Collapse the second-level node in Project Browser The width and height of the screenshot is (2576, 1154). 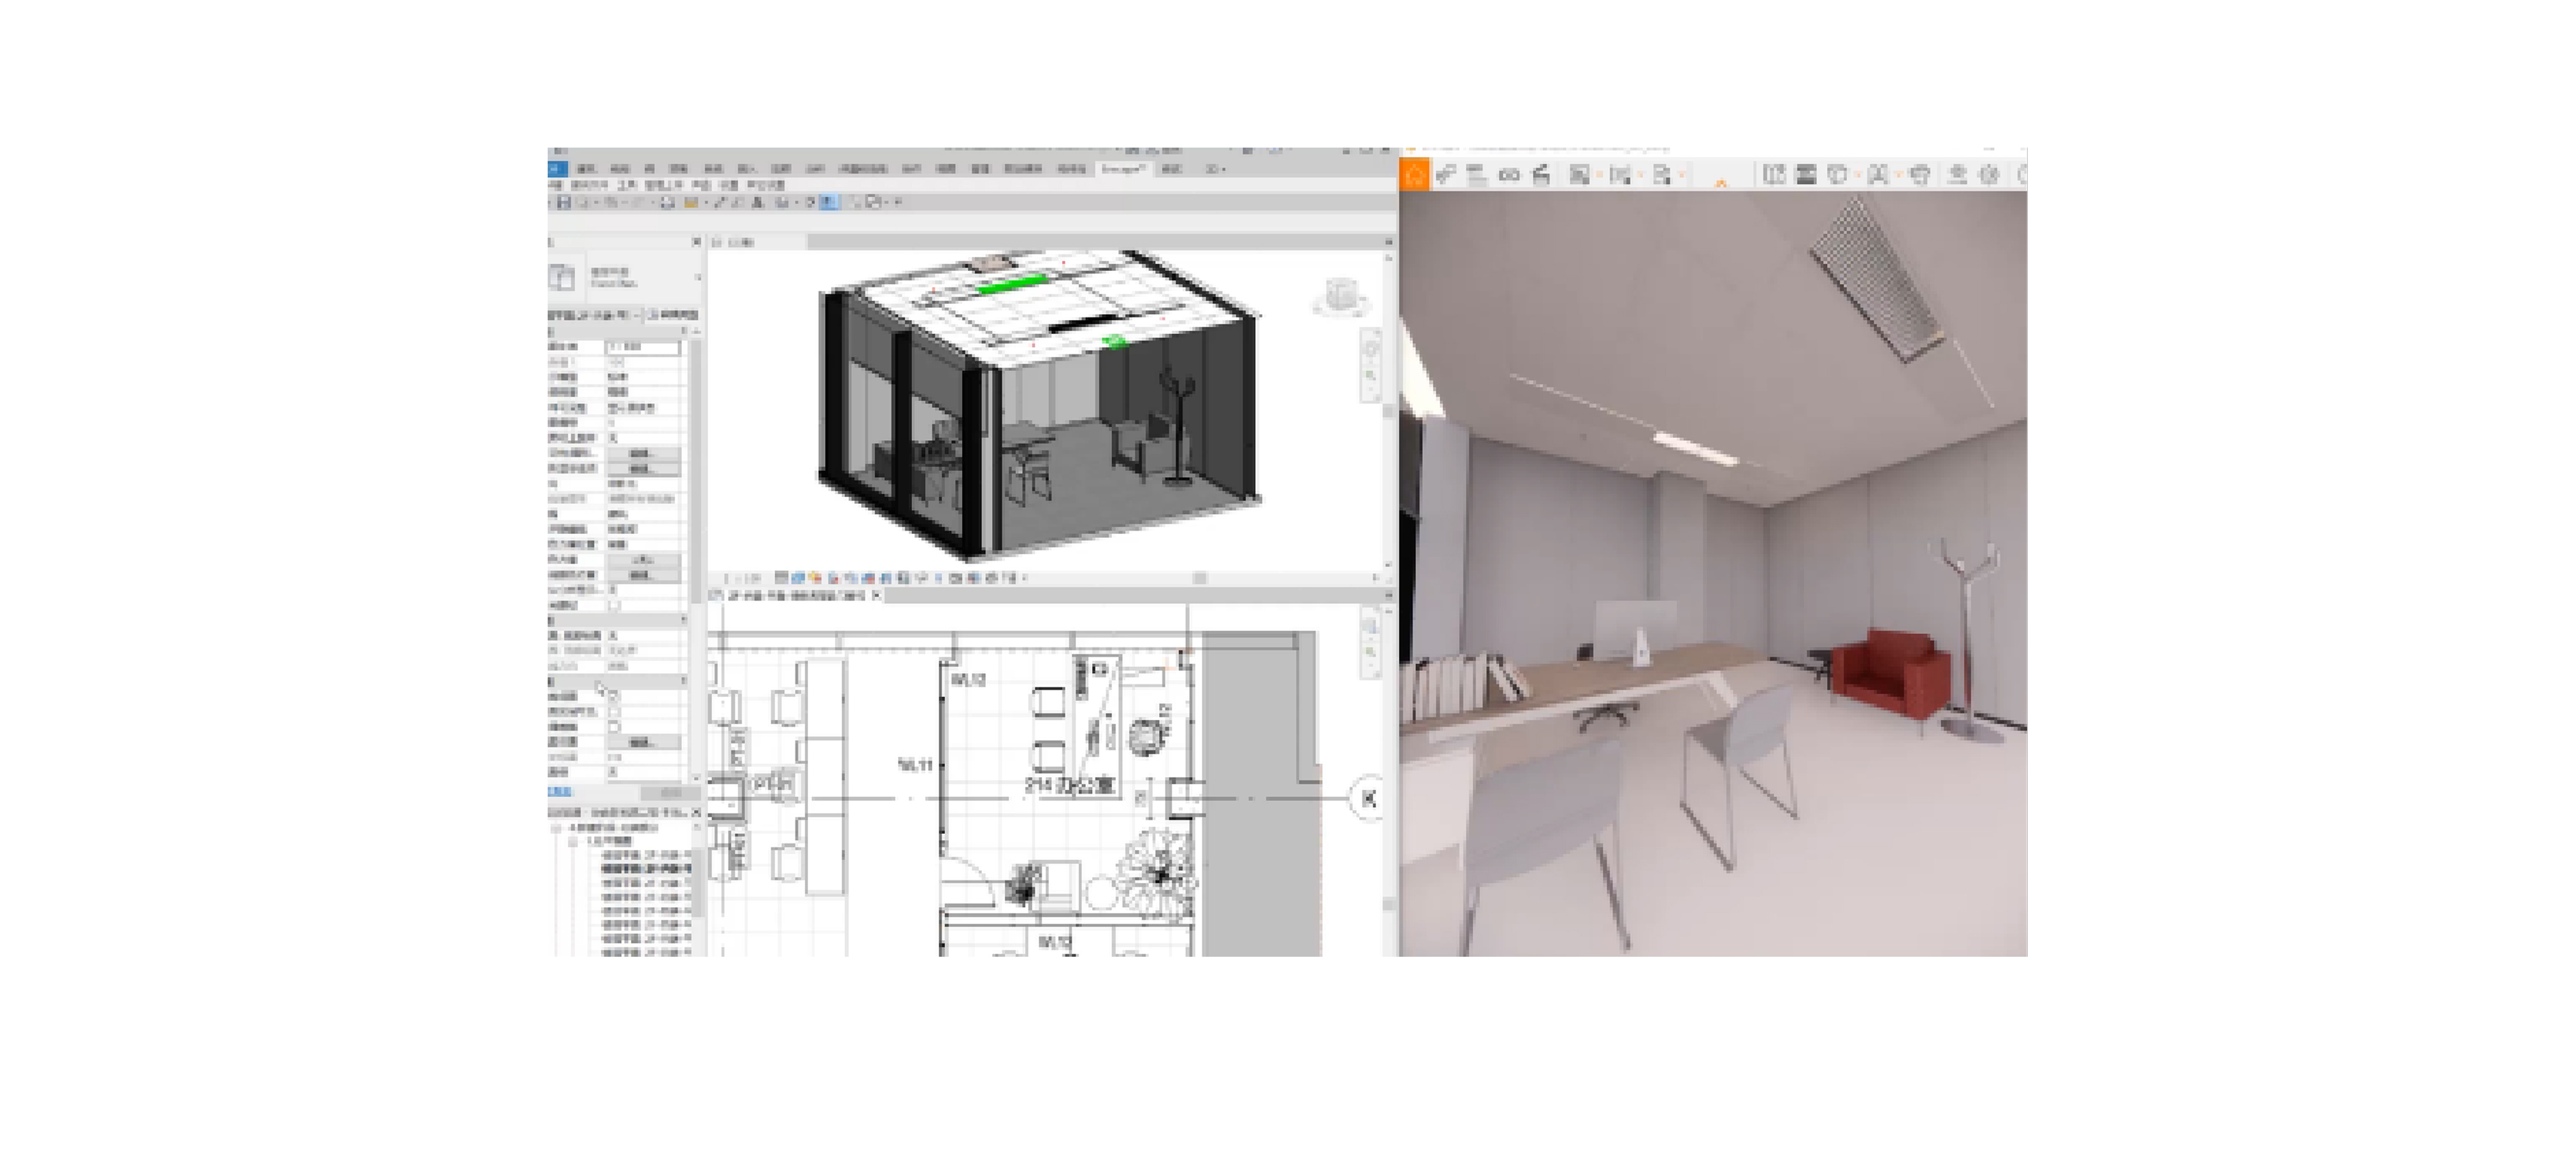pyautogui.click(x=572, y=842)
